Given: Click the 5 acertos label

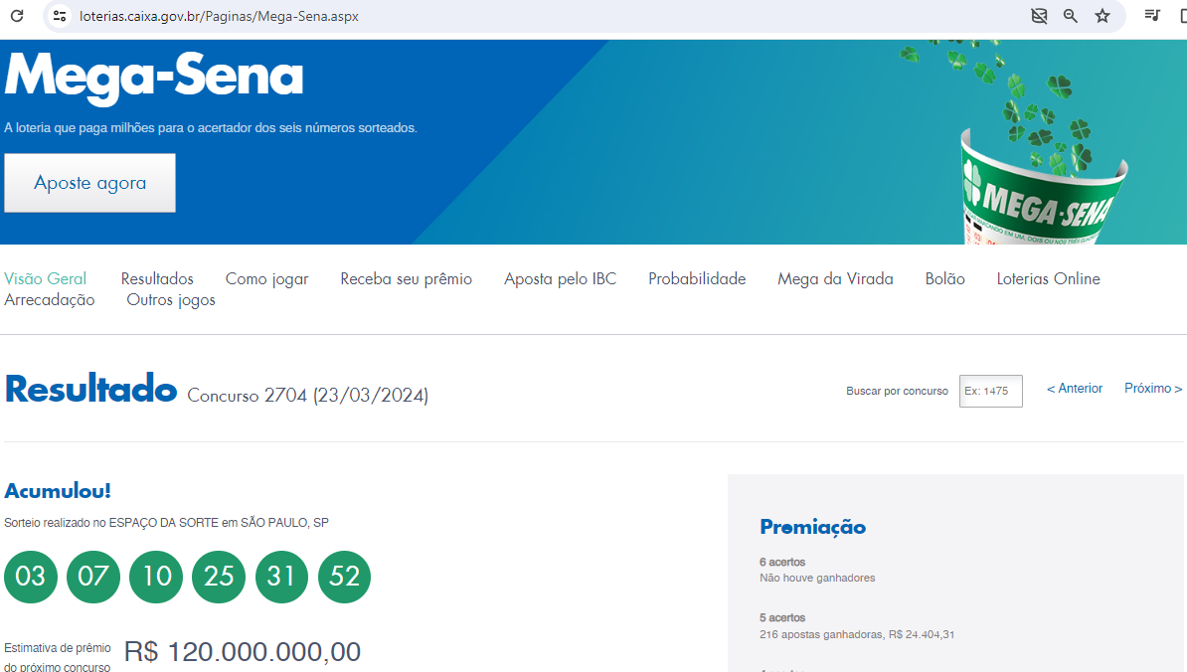Looking at the screenshot, I should [x=782, y=618].
